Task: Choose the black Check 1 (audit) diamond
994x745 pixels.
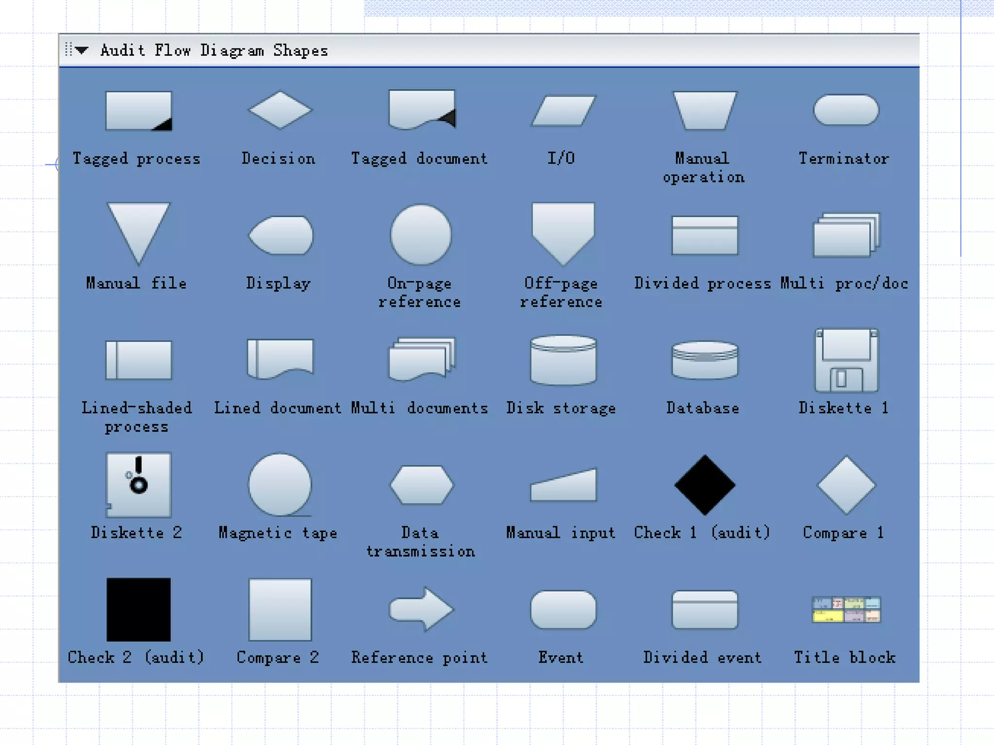Action: pos(704,485)
